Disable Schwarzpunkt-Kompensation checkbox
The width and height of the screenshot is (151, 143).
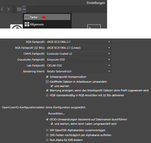pos(47,77)
